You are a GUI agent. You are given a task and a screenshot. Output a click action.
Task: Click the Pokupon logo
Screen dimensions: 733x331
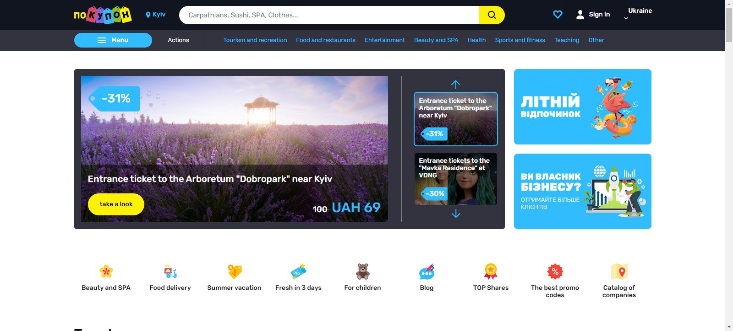103,15
